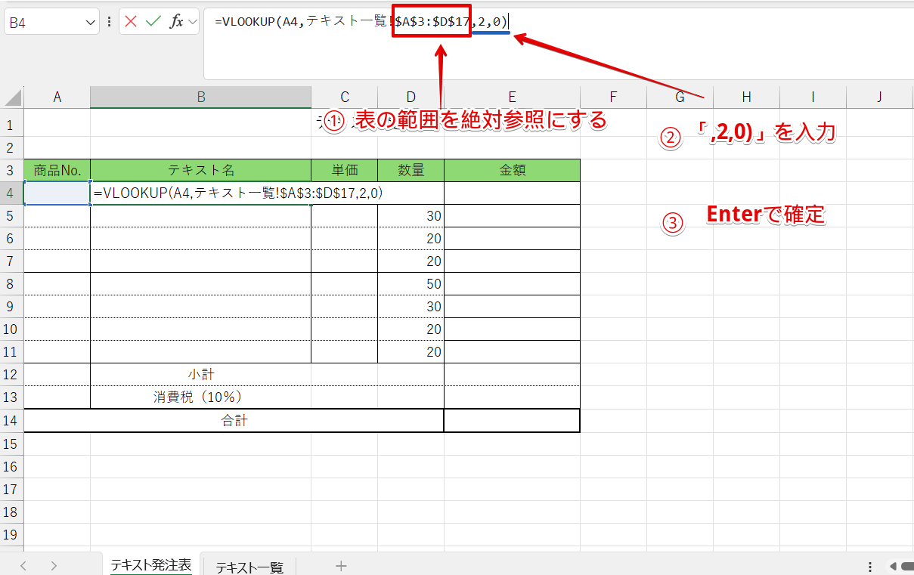Click horizontal scrollbar left arrow
Screen dimensions: 914x575
click(893, 566)
